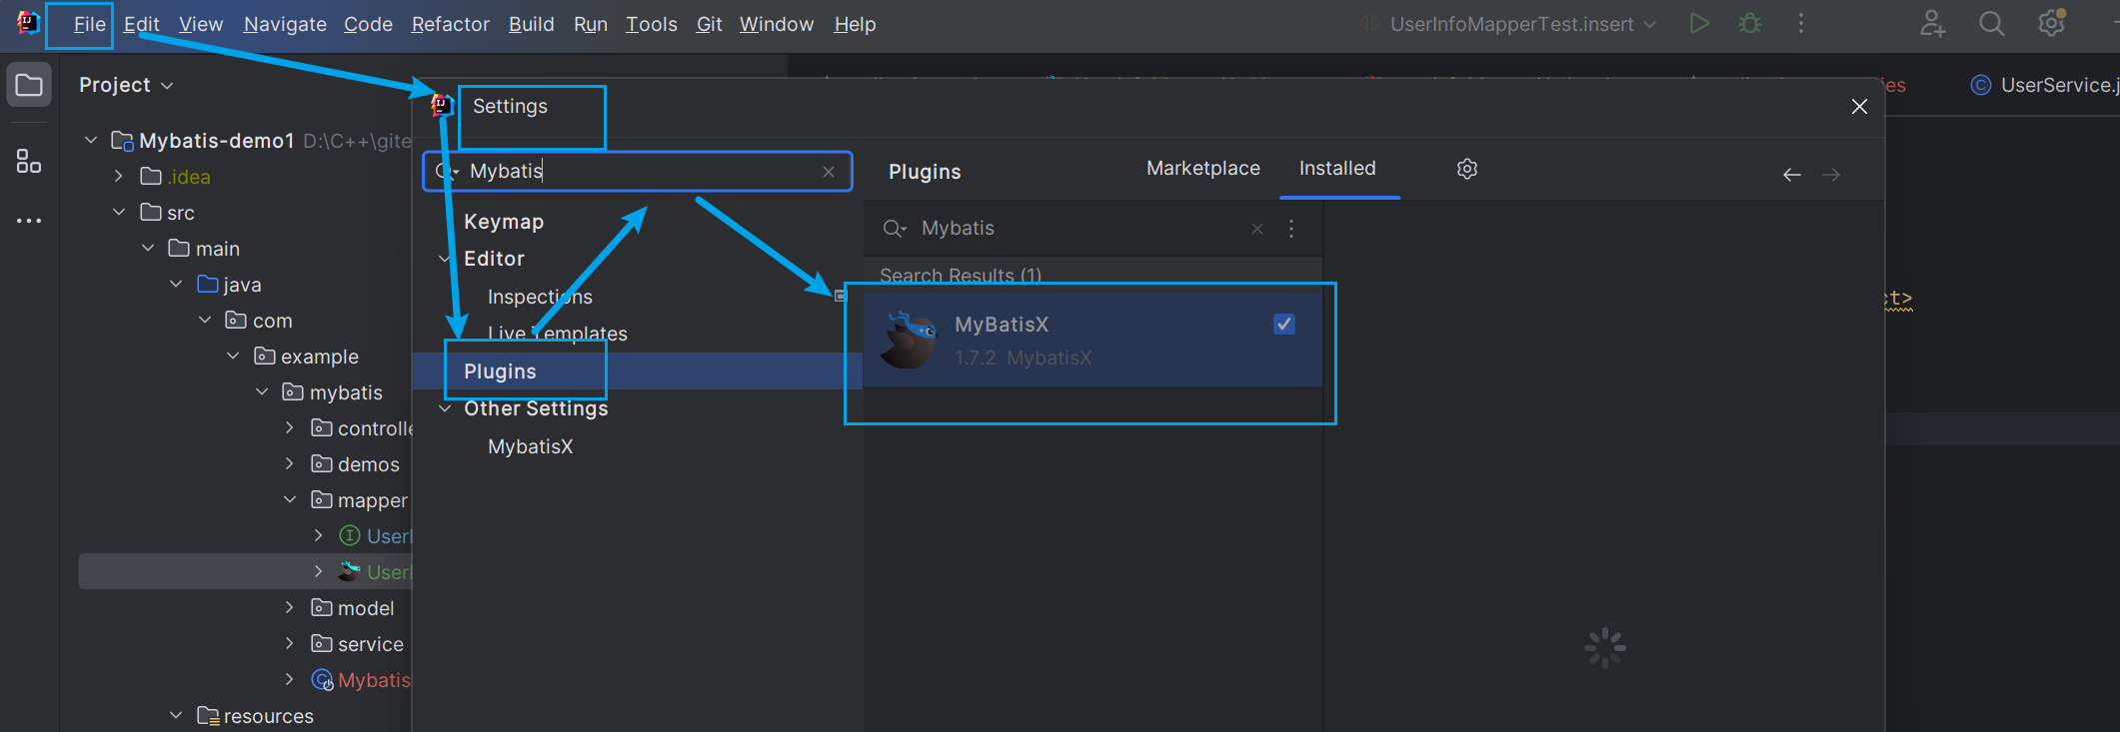Open the UserService.java editor tab
This screenshot has width=2120, height=732.
[2044, 85]
